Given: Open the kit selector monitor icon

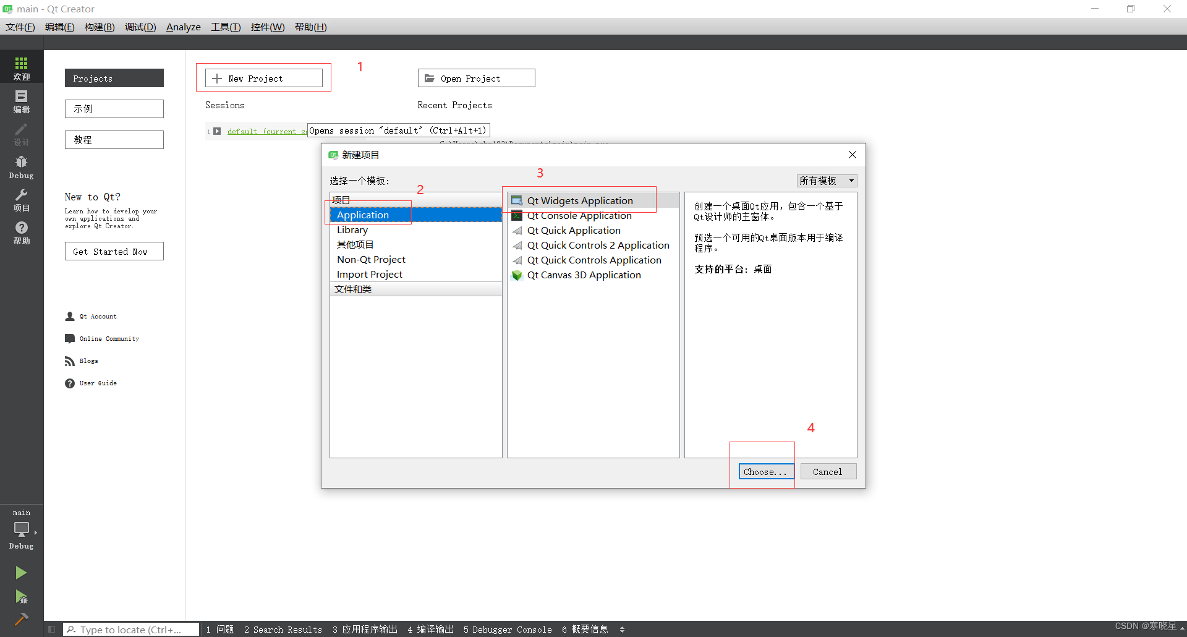Looking at the screenshot, I should [22, 529].
